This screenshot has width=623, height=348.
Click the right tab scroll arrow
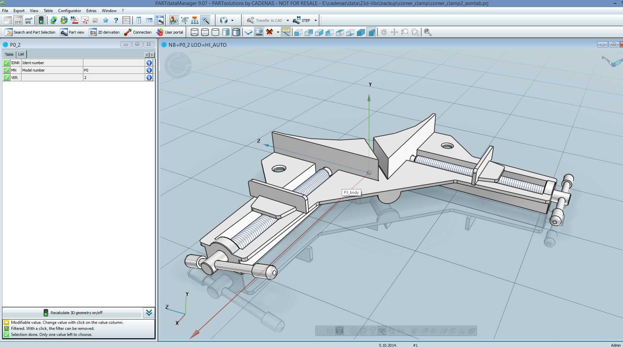(x=152, y=55)
